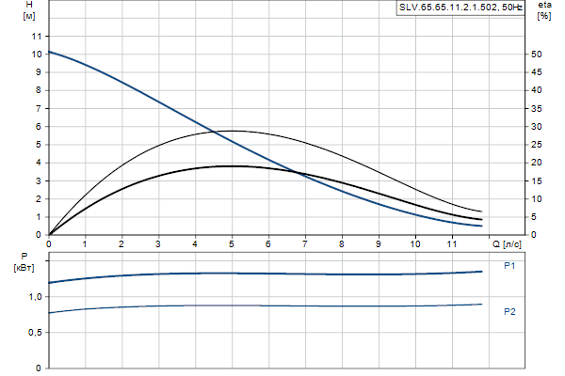Image resolution: width=565 pixels, height=376 pixels.
Task: Click the left start of the P2 curve
Action: [50, 312]
